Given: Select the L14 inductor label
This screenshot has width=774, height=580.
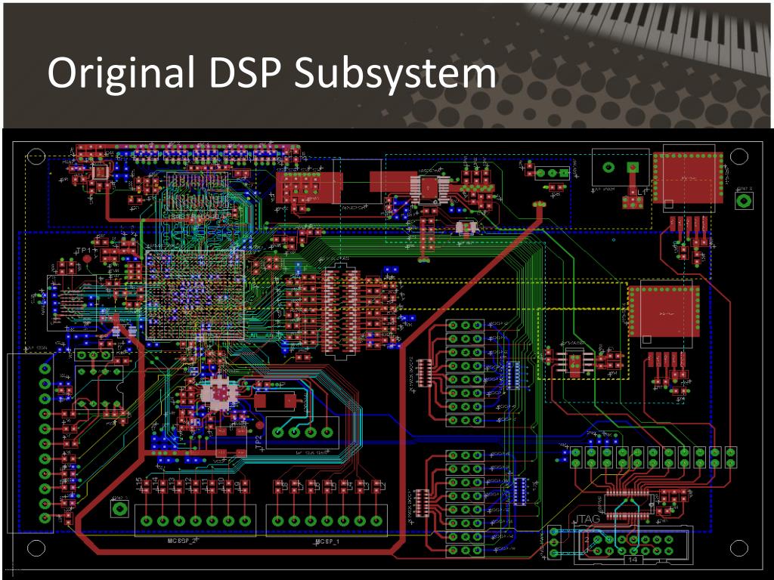Looking at the screenshot, I should [x=155, y=484].
